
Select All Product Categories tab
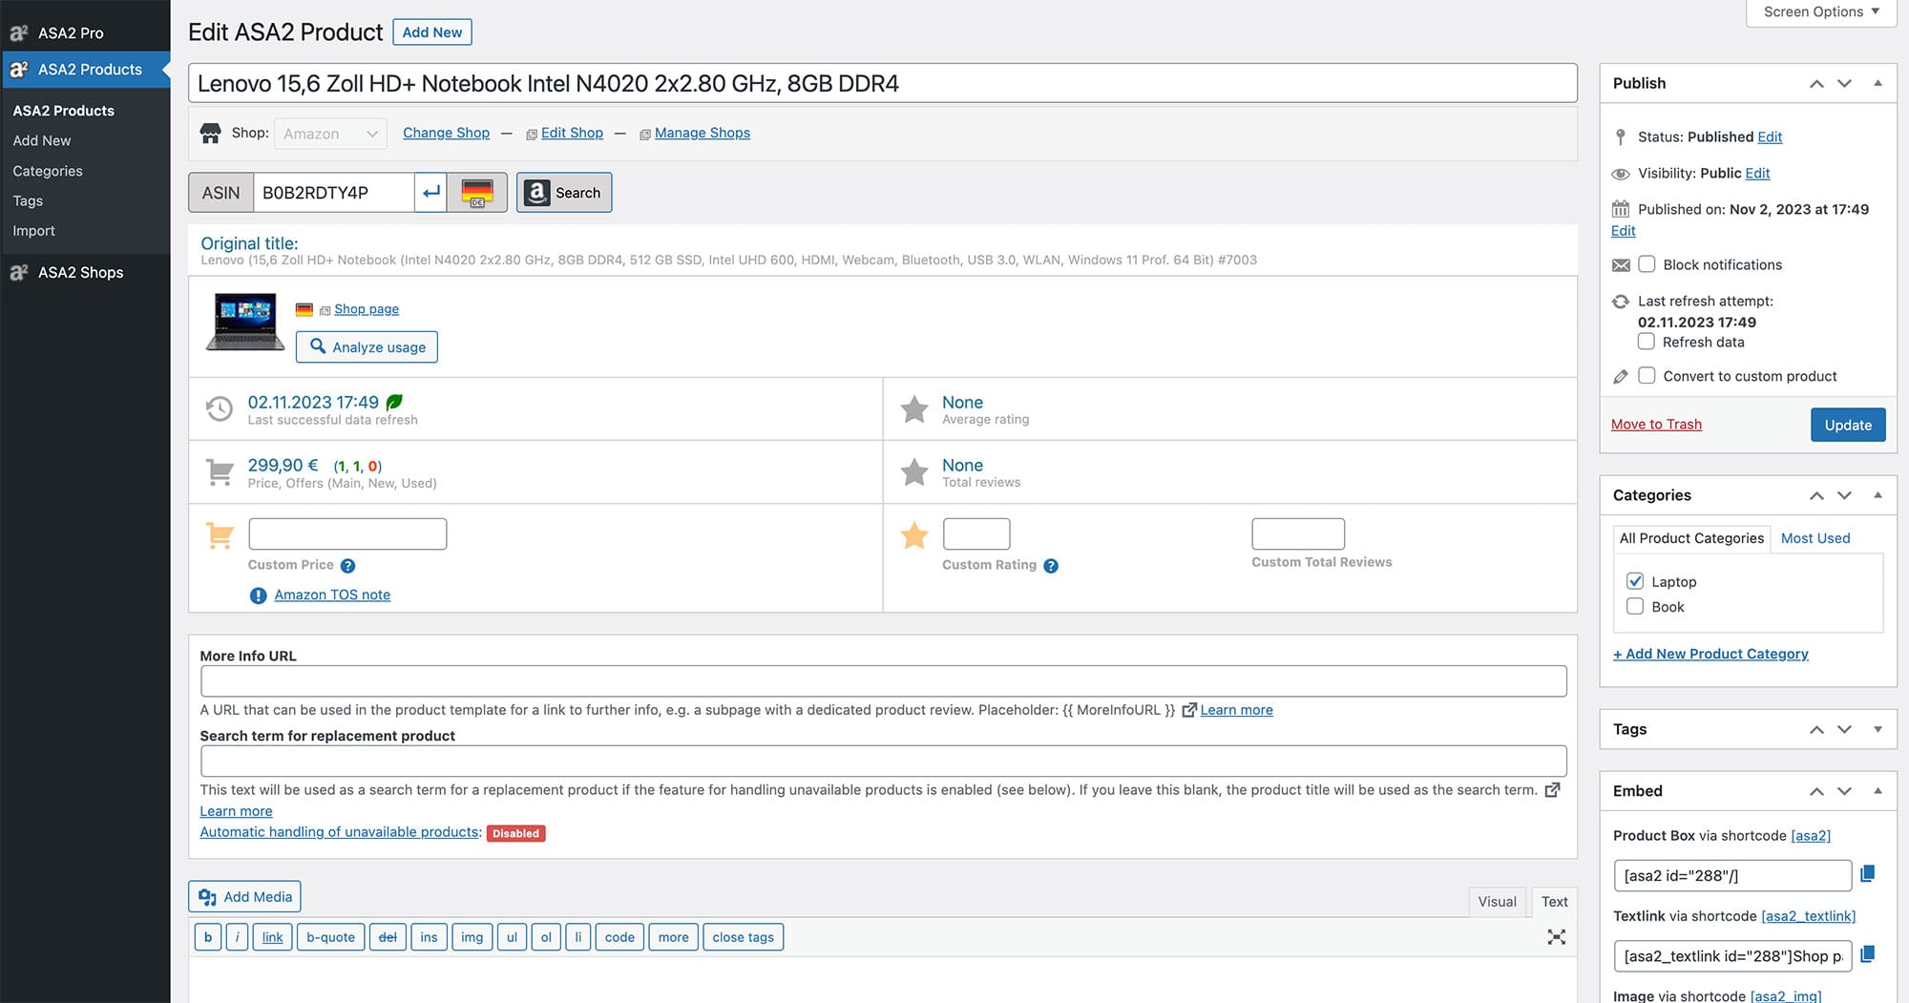(x=1691, y=538)
